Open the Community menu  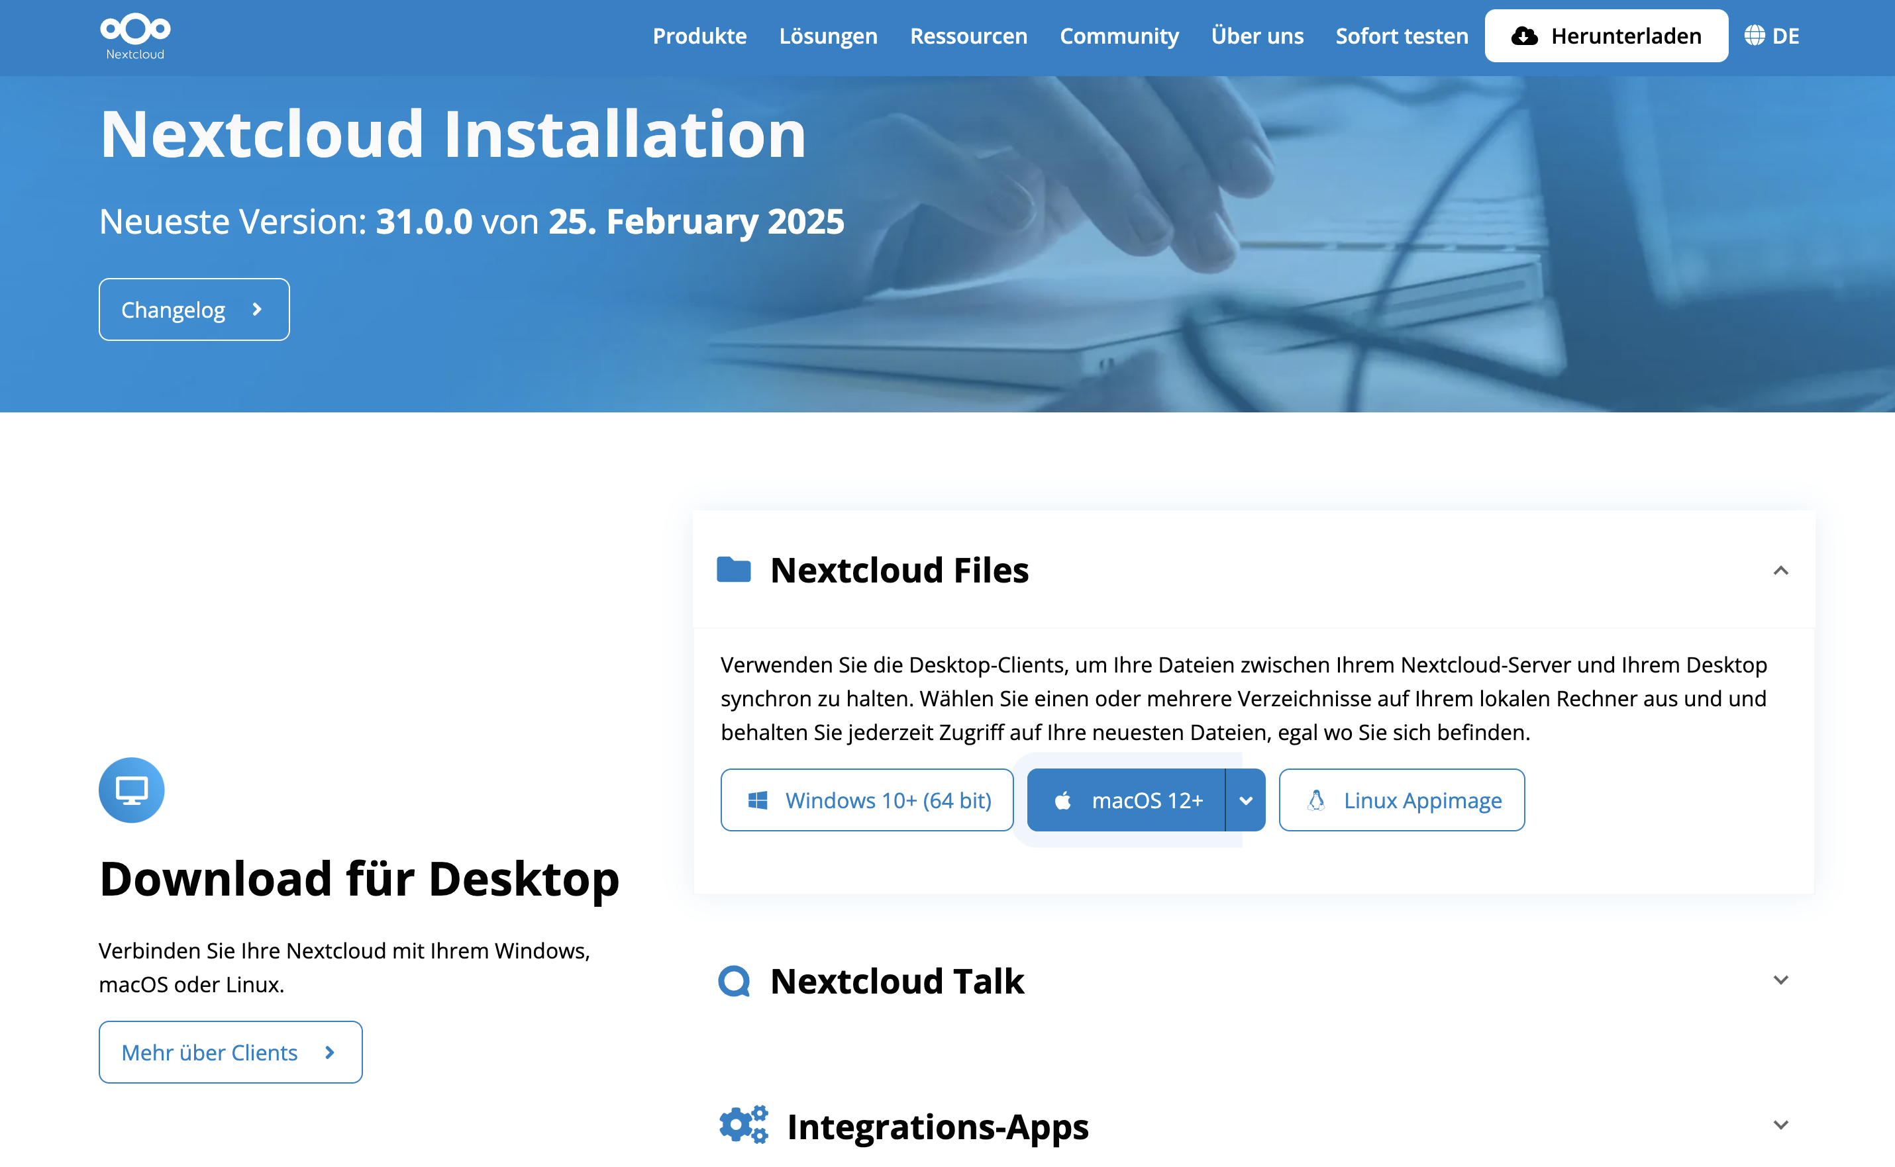point(1119,36)
